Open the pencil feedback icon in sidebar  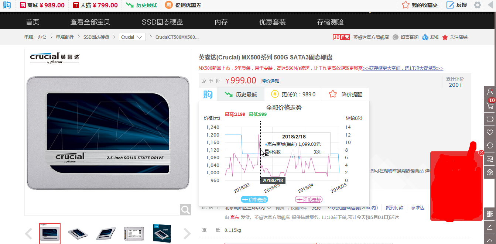(x=490, y=227)
